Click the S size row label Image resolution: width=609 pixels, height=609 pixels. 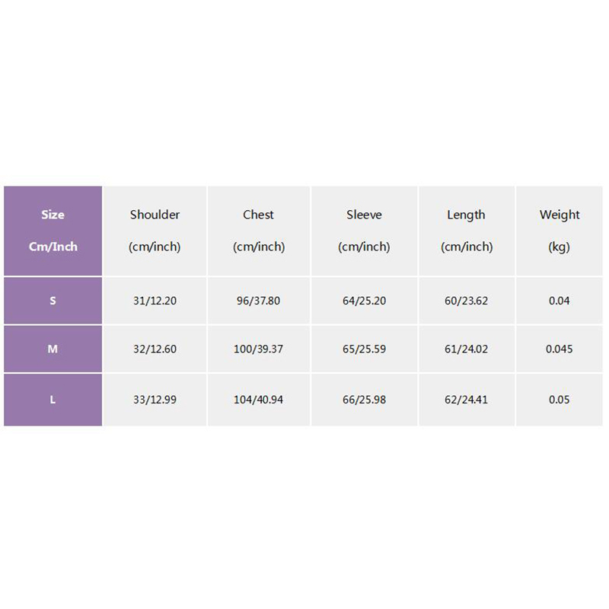tap(53, 301)
